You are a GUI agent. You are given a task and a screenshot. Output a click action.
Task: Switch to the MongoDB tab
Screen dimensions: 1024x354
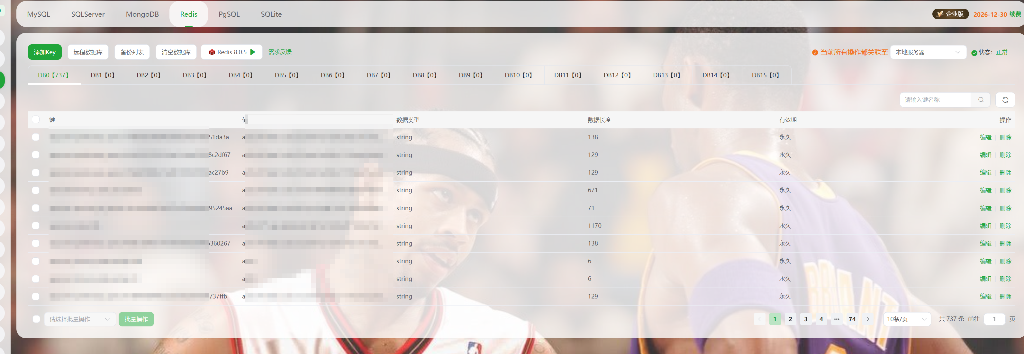point(142,14)
